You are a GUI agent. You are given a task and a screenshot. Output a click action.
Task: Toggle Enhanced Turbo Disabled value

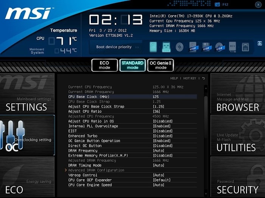pos(162,136)
